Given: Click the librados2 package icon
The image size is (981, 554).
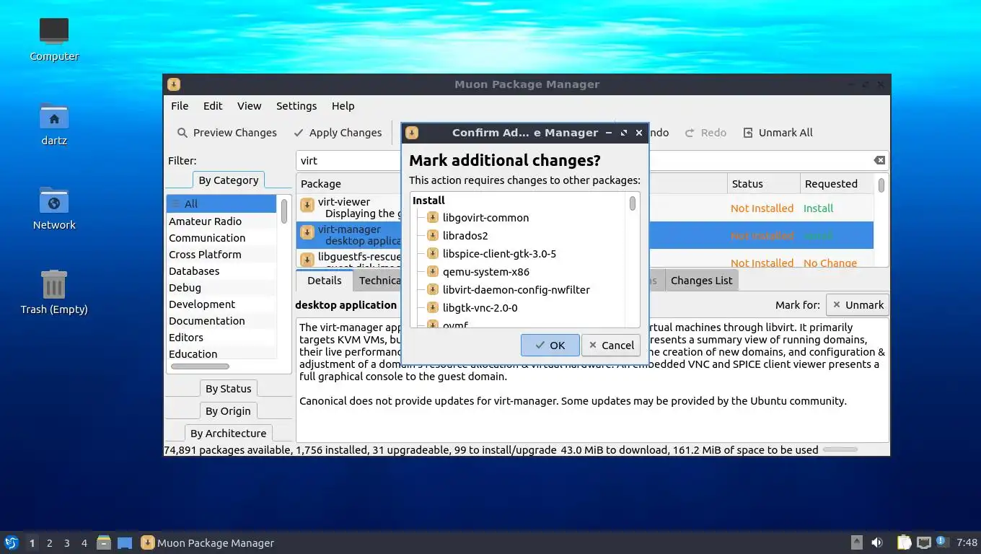Looking at the screenshot, I should tap(433, 236).
